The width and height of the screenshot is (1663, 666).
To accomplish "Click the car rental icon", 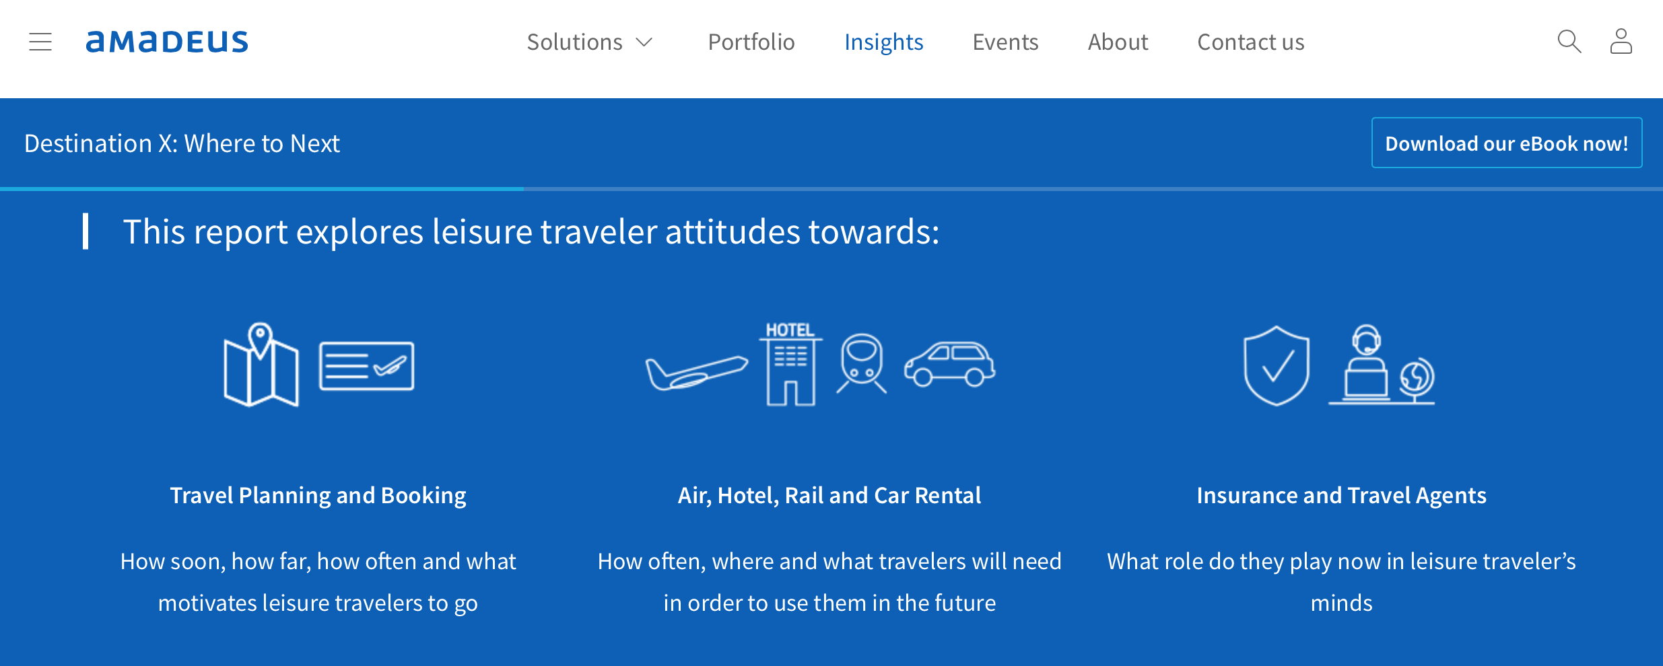I will pos(949,364).
